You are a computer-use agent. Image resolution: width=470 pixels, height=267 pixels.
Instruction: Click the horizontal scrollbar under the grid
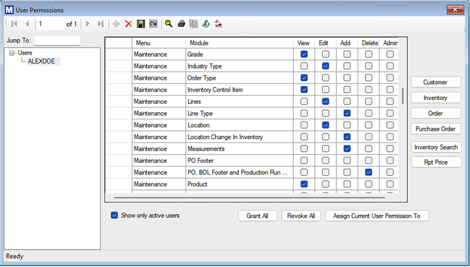257,197
